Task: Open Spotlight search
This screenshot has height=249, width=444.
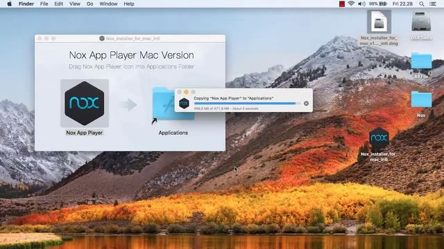Action: 422,3
